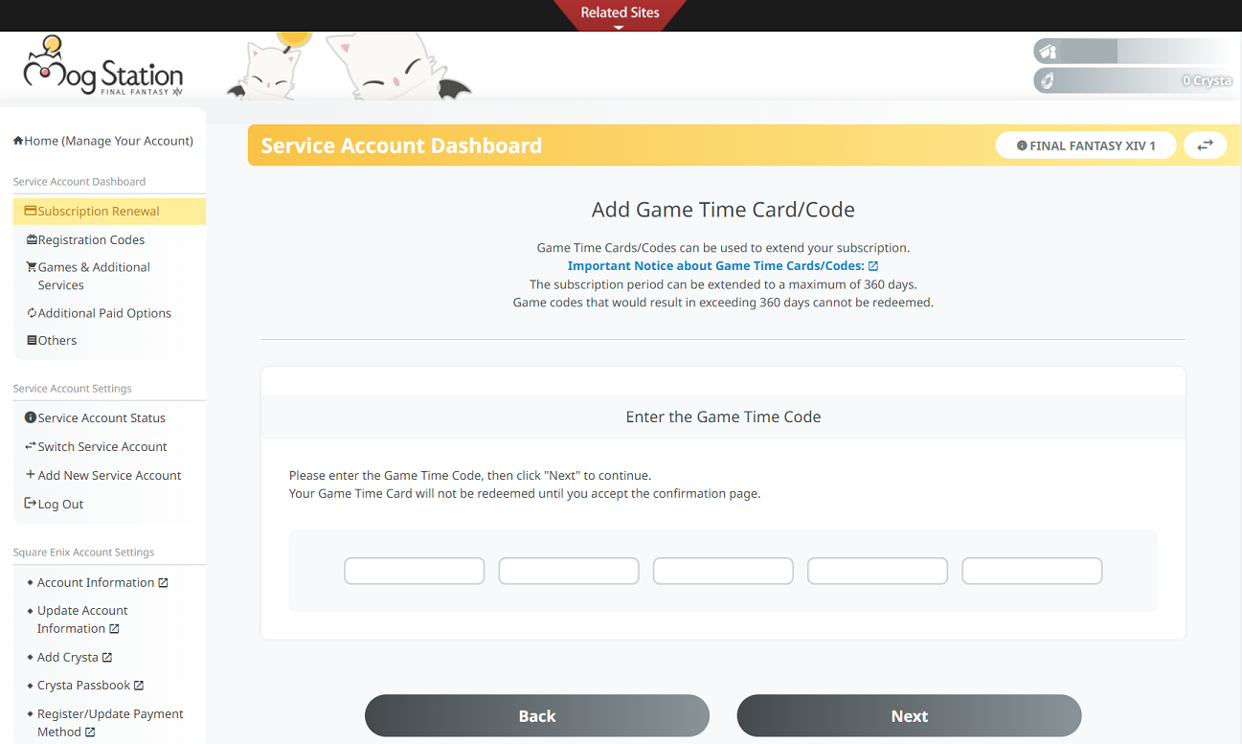Open Subscription Renewal in sidebar

tap(98, 211)
